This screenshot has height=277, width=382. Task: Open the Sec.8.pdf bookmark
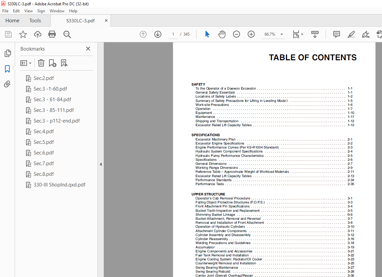tap(44, 174)
